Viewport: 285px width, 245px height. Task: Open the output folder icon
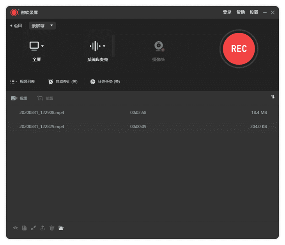coord(61,228)
